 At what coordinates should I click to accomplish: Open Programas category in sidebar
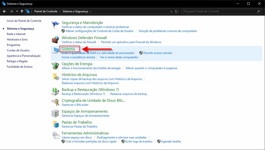coord(13,45)
